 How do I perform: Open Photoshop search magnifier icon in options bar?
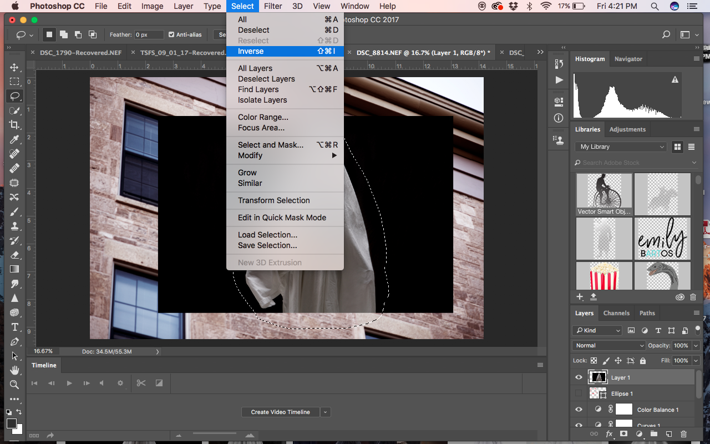pos(666,34)
